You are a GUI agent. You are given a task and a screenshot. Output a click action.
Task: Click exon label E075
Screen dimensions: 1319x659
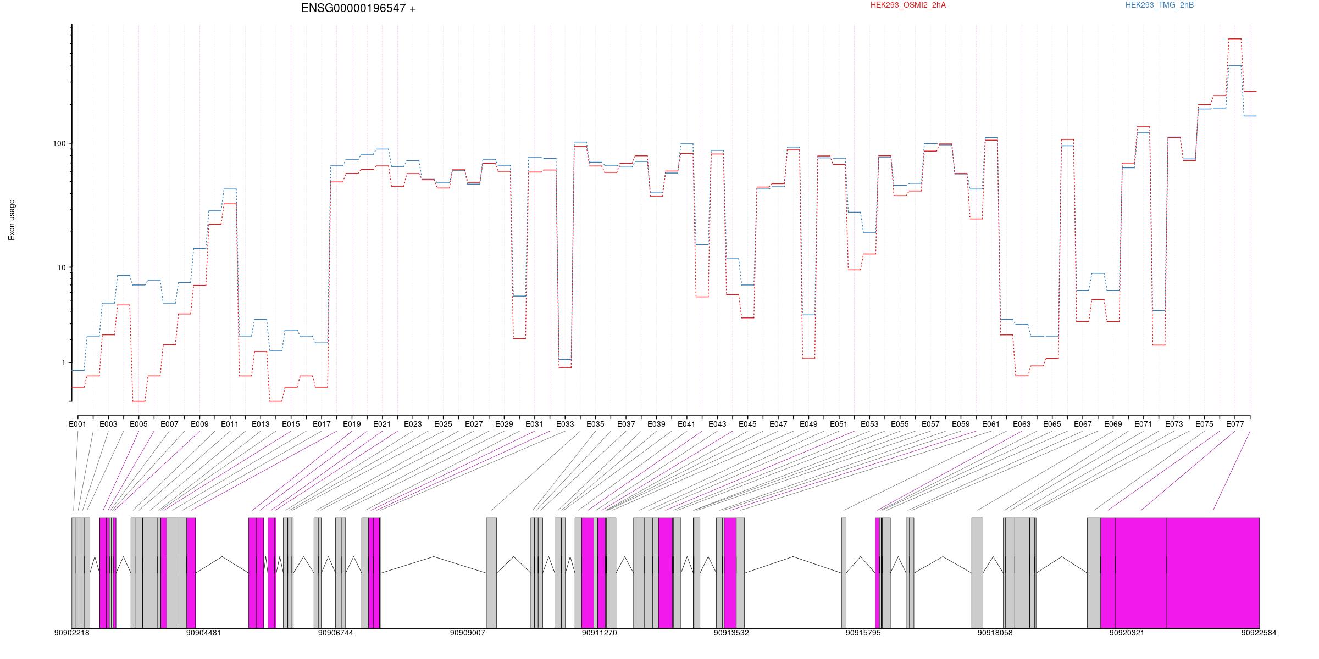click(x=1204, y=424)
